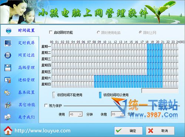Screen dimensions: 185x137
Task: Click the 进程管理 tools icon
Action: 8,80
